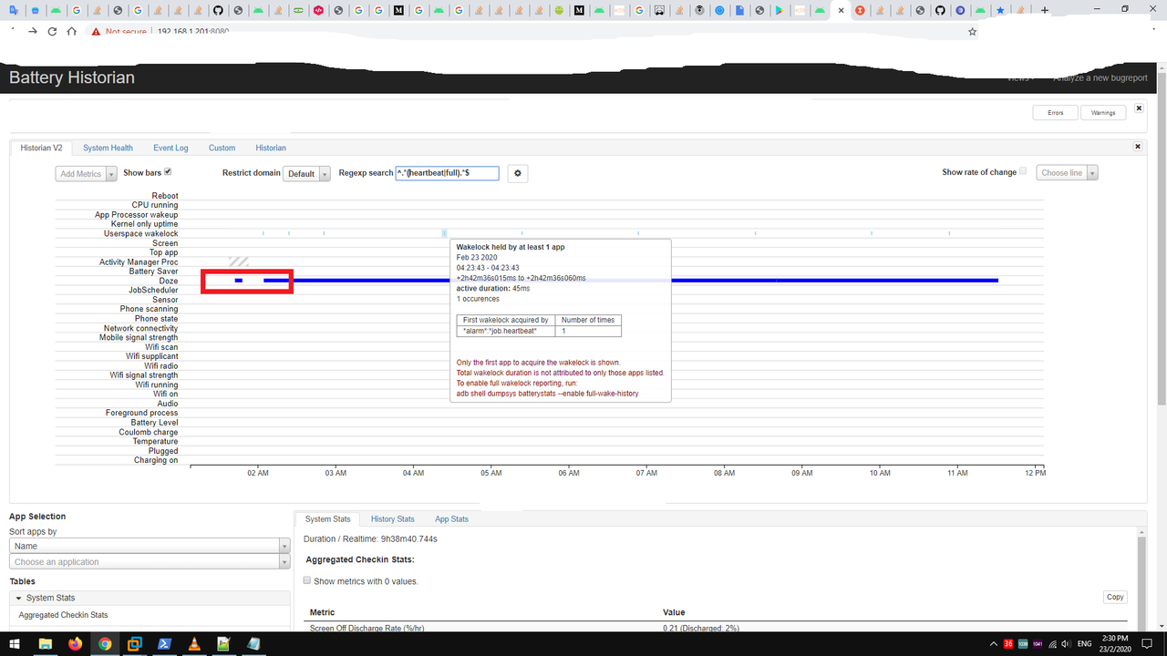Click the Not secure warning icon
This screenshot has width=1167, height=656.
[96, 31]
